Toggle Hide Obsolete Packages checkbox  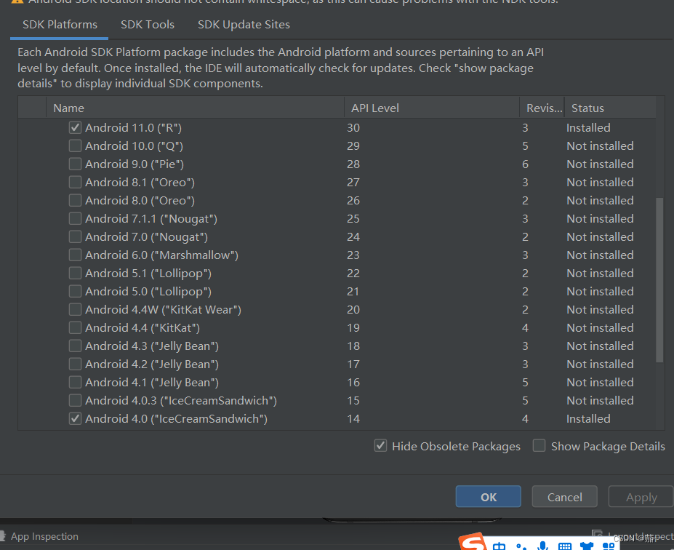click(380, 445)
